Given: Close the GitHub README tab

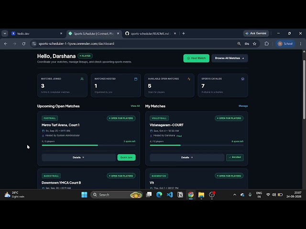Looking at the screenshot, I should click(175, 33).
